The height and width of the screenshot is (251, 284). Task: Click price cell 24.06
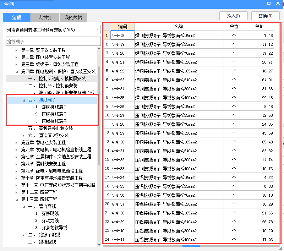coord(260,124)
